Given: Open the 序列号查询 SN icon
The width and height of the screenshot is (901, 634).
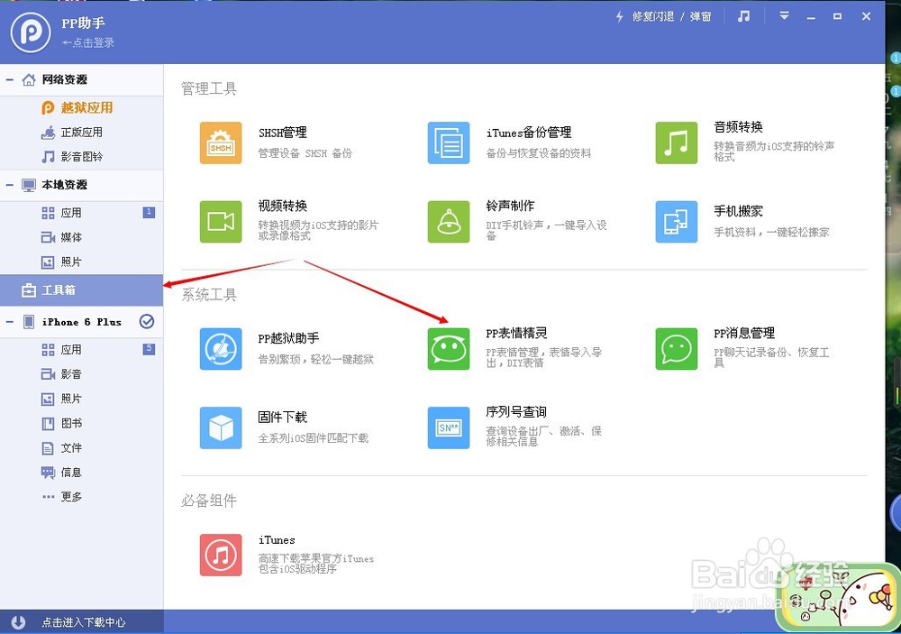Looking at the screenshot, I should click(x=449, y=427).
